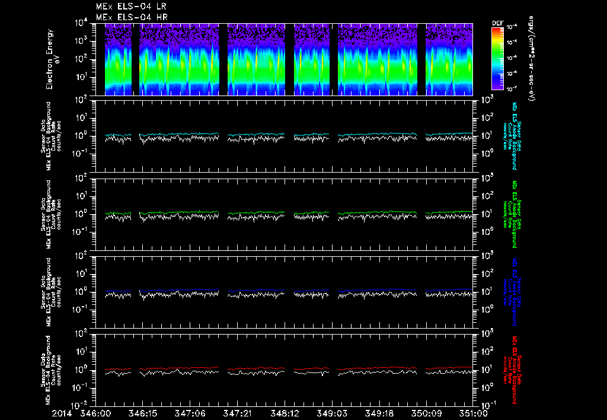
Task: Click the 'MEx ELS-04 LR' title text
Action: tap(131, 7)
